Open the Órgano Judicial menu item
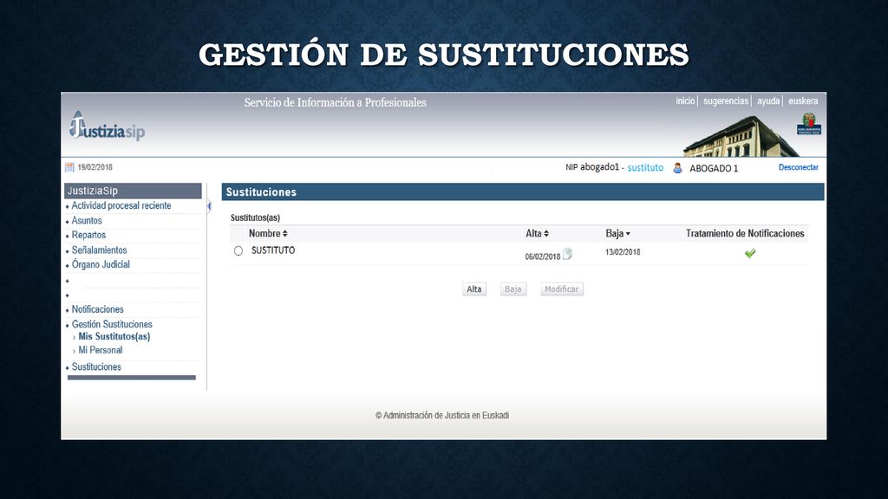Image resolution: width=888 pixels, height=499 pixels. [101, 264]
